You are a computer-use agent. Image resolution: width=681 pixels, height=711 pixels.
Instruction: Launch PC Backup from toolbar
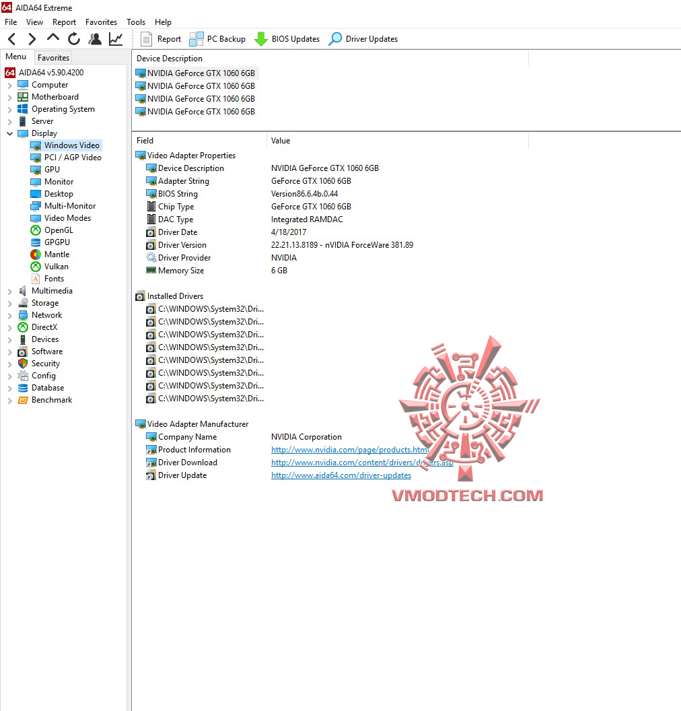(217, 39)
